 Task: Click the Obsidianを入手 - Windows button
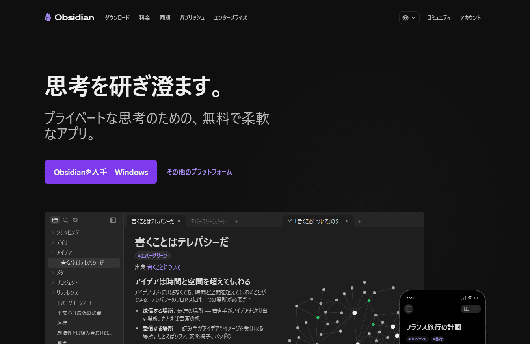tap(100, 172)
